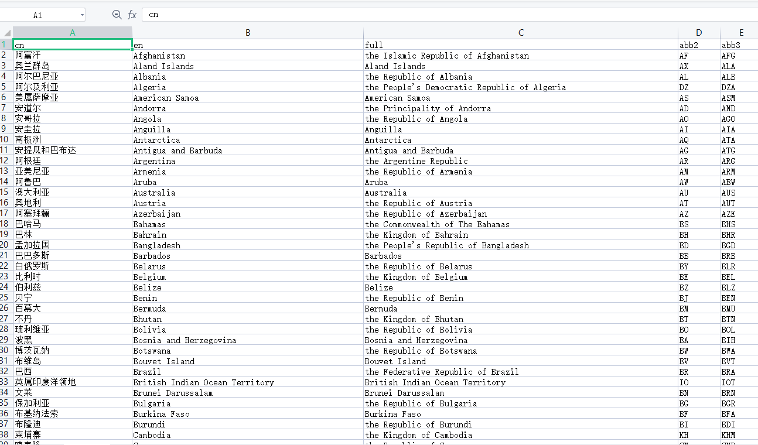758x445 pixels.
Task: Select column C header
Action: click(521, 33)
